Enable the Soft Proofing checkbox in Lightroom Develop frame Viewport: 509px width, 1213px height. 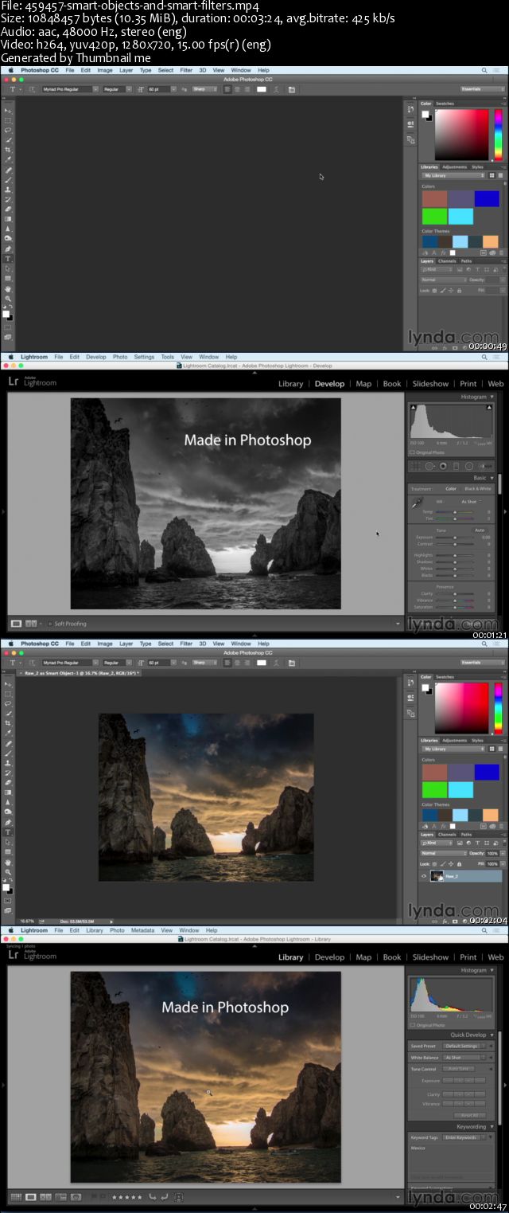(x=49, y=624)
